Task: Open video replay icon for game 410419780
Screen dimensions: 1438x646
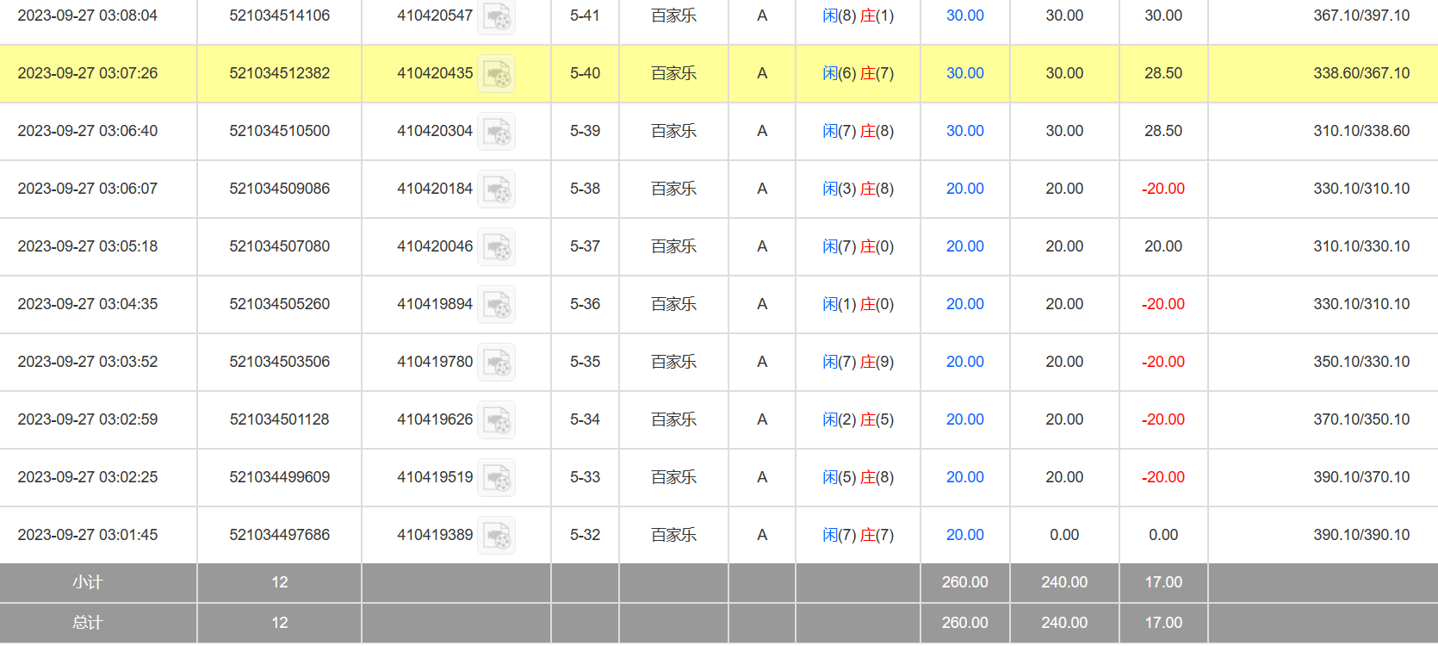Action: [497, 363]
